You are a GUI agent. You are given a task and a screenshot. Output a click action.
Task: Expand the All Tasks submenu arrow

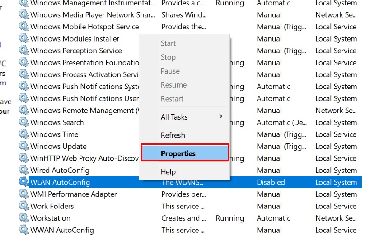point(221,116)
